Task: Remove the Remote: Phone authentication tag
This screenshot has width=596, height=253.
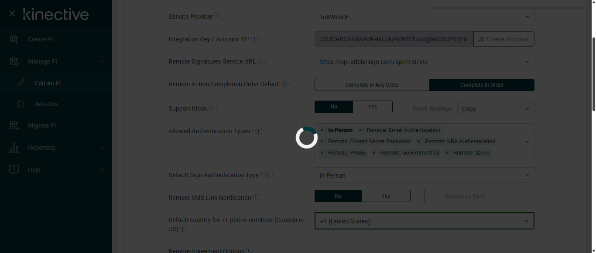Action: 322,153
